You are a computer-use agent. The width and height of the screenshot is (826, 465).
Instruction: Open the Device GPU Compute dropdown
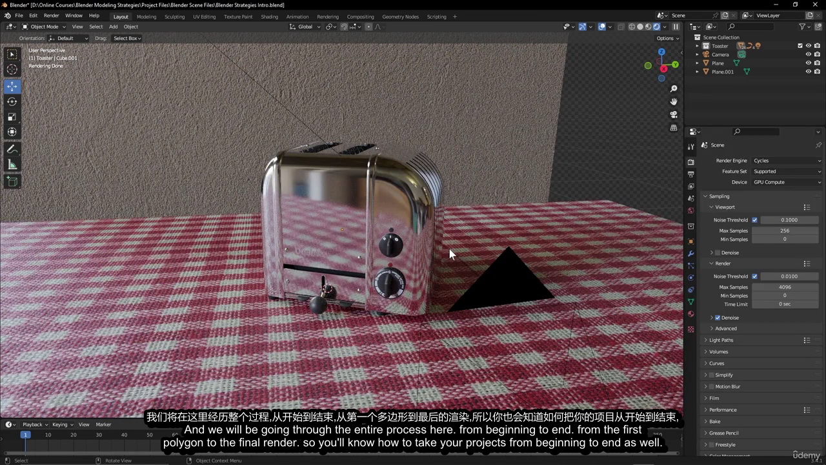(787, 182)
